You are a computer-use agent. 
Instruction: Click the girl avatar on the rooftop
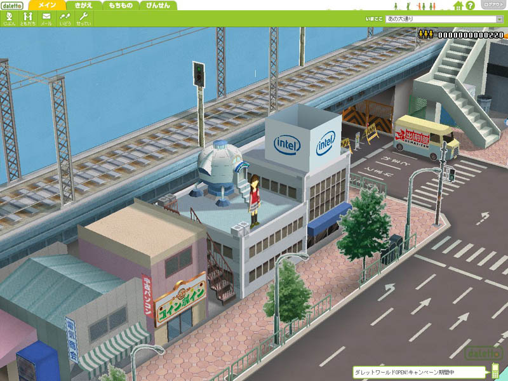pyautogui.click(x=255, y=201)
